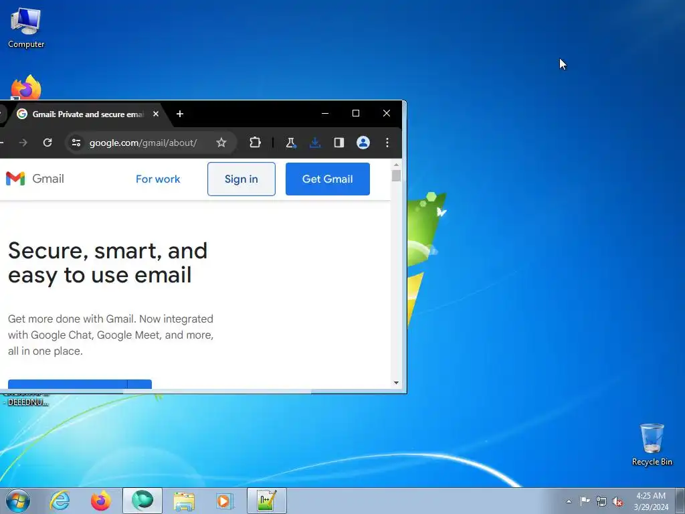This screenshot has height=514, width=685.
Task: Click the Gmail logo on the page
Action: (x=35, y=178)
